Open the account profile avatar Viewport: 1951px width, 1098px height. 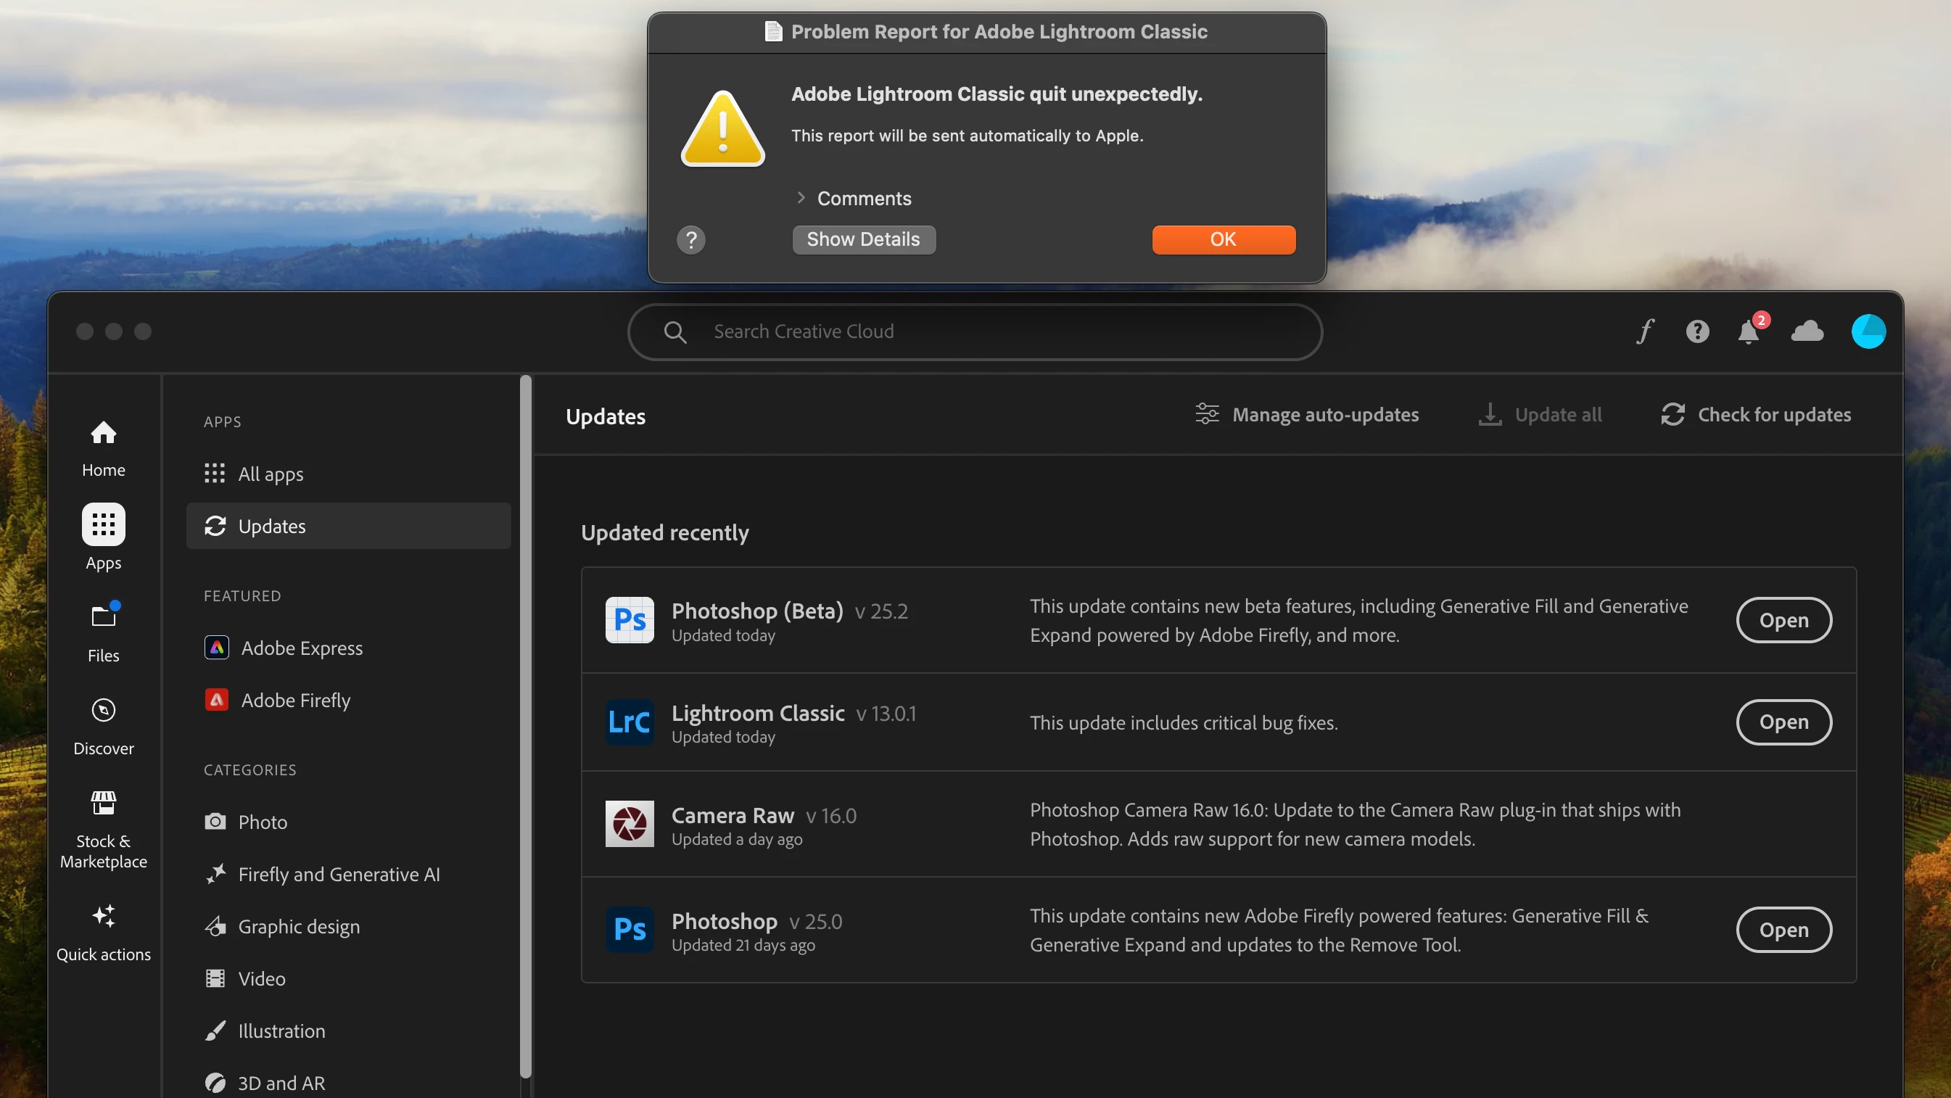point(1868,331)
